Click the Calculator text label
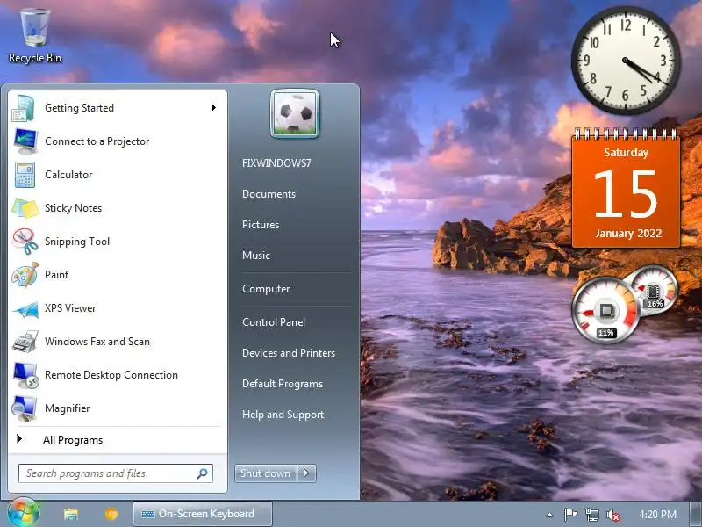Viewport: 702px width, 527px height. pos(68,174)
